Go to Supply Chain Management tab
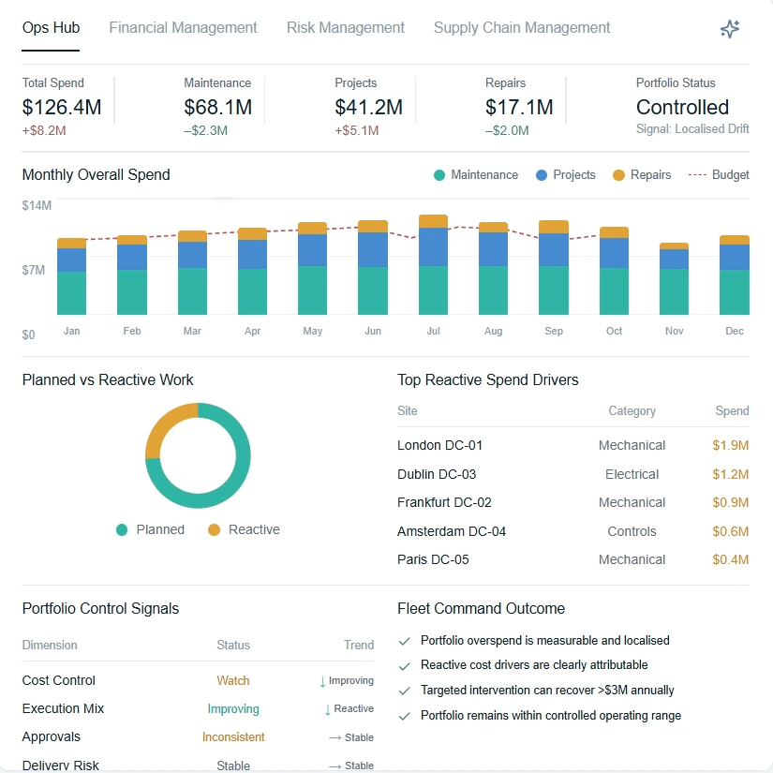The image size is (773, 773). point(522,28)
